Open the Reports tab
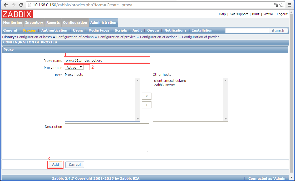The width and height of the screenshot is (295, 181). pyautogui.click(x=53, y=23)
